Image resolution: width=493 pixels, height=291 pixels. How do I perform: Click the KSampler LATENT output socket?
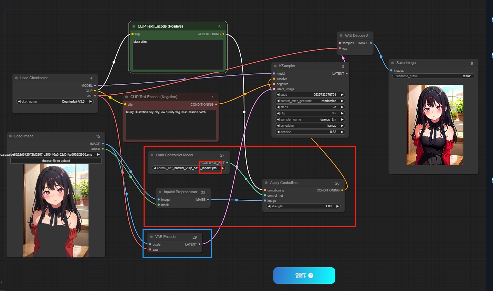346,73
